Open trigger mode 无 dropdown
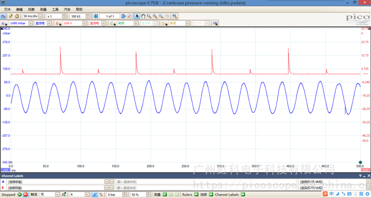 click(x=57, y=195)
